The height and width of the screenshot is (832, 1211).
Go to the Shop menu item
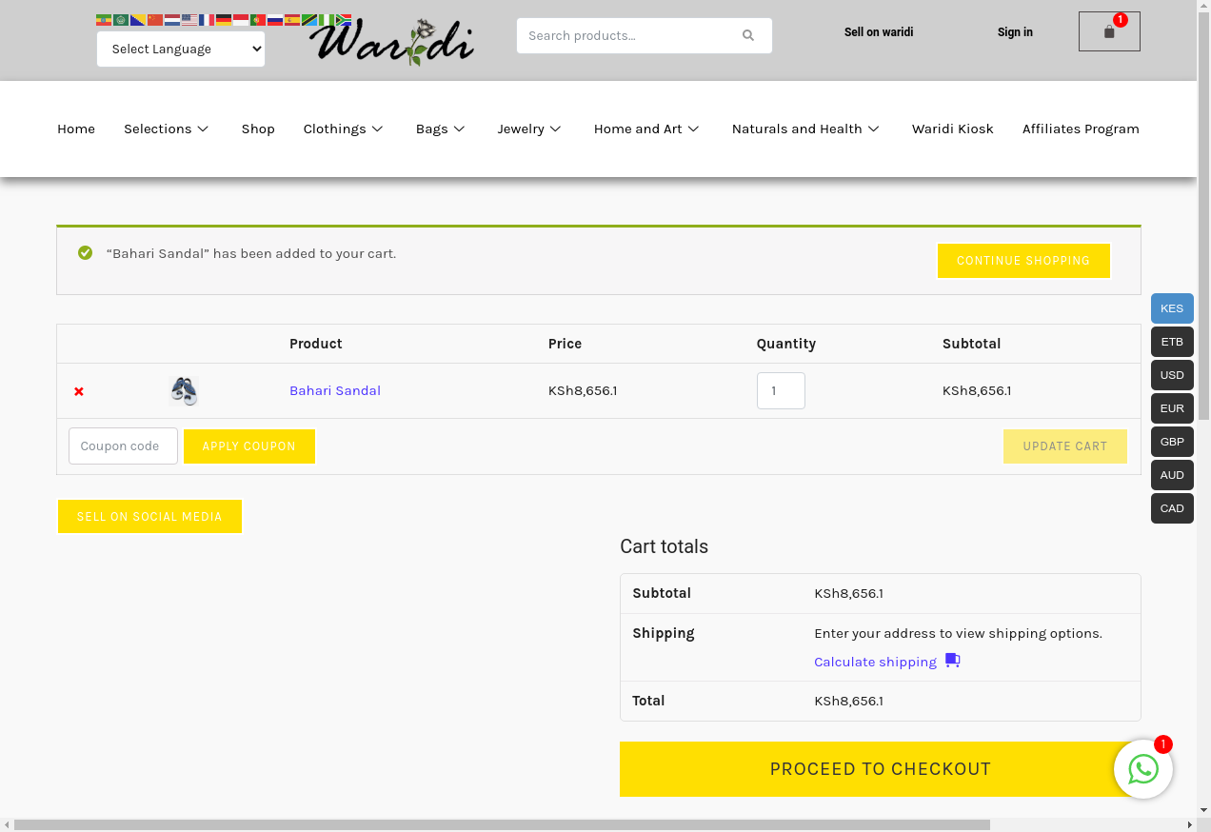(x=258, y=129)
